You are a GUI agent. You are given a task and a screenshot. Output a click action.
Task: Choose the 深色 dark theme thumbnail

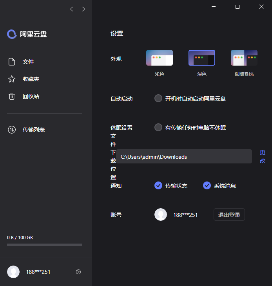tap(202, 58)
